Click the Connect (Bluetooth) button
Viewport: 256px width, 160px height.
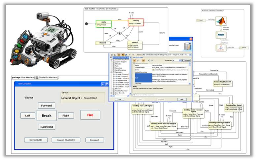(66, 140)
